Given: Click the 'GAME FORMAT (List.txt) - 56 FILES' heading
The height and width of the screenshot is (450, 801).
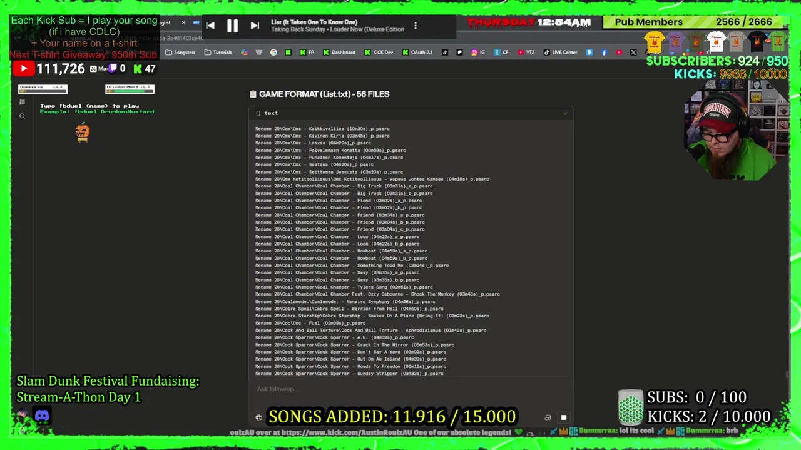Looking at the screenshot, I should click(324, 94).
